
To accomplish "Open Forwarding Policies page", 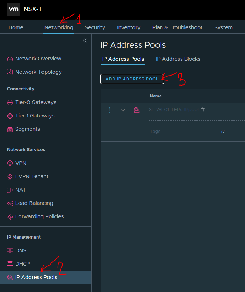I will coord(40,216).
